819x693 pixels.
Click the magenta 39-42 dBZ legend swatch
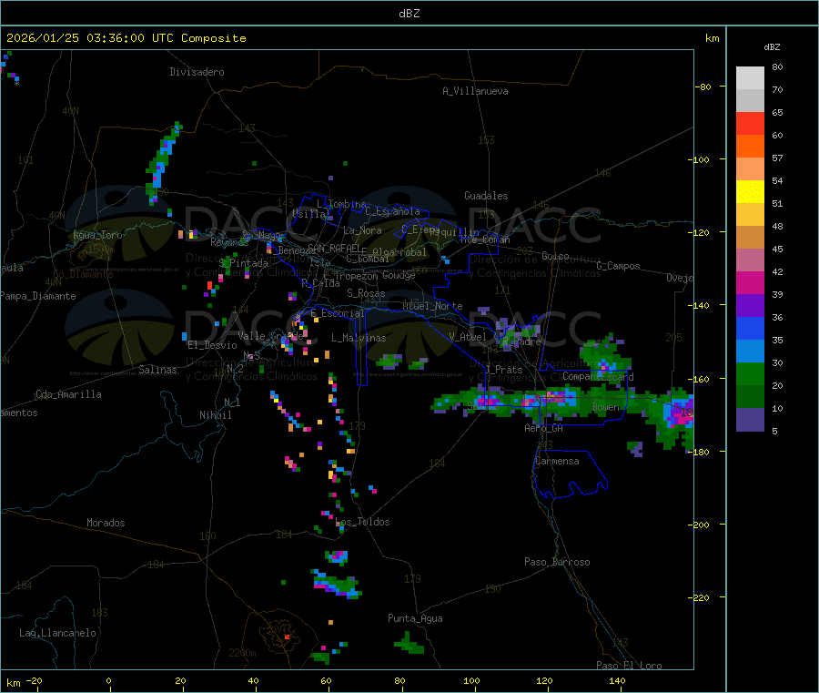tap(750, 282)
